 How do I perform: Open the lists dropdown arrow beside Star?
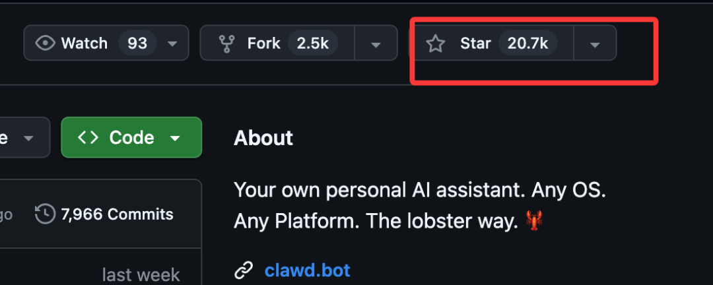point(594,44)
